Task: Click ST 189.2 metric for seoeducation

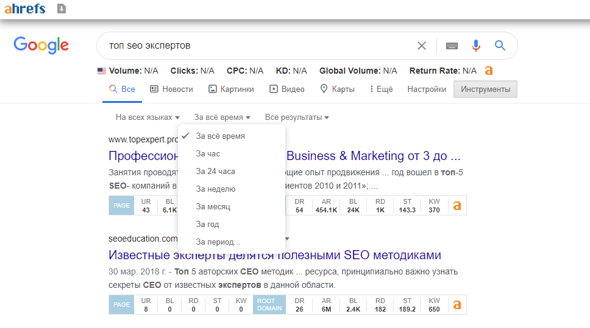Action: coord(407,305)
